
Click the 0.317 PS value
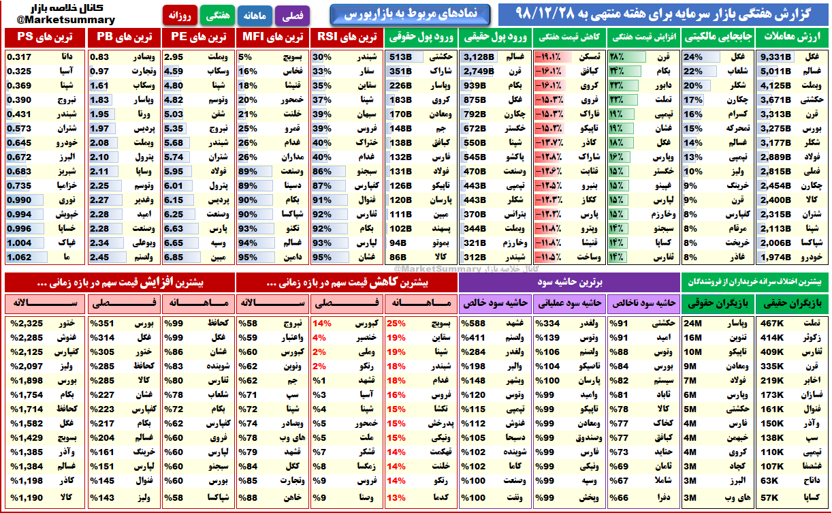point(19,57)
